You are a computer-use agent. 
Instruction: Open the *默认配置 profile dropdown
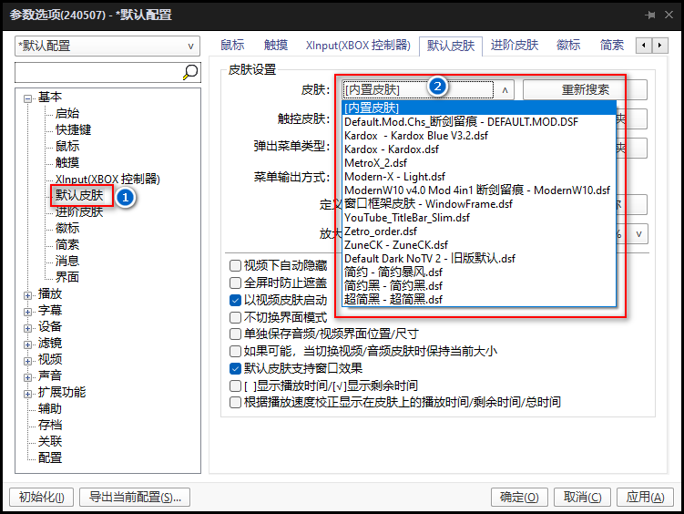pyautogui.click(x=107, y=46)
